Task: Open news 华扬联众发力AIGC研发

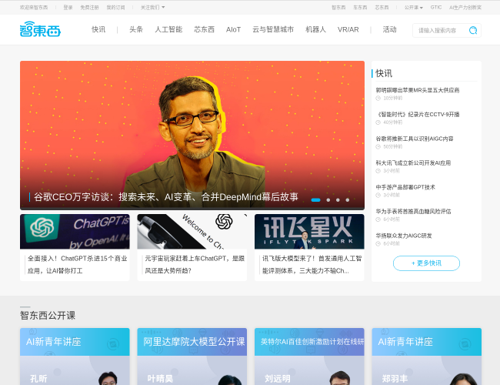Action: [x=404, y=236]
